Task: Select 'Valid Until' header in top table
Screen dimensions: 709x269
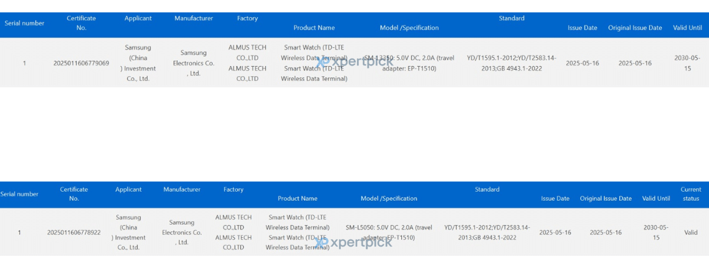Action: click(687, 28)
